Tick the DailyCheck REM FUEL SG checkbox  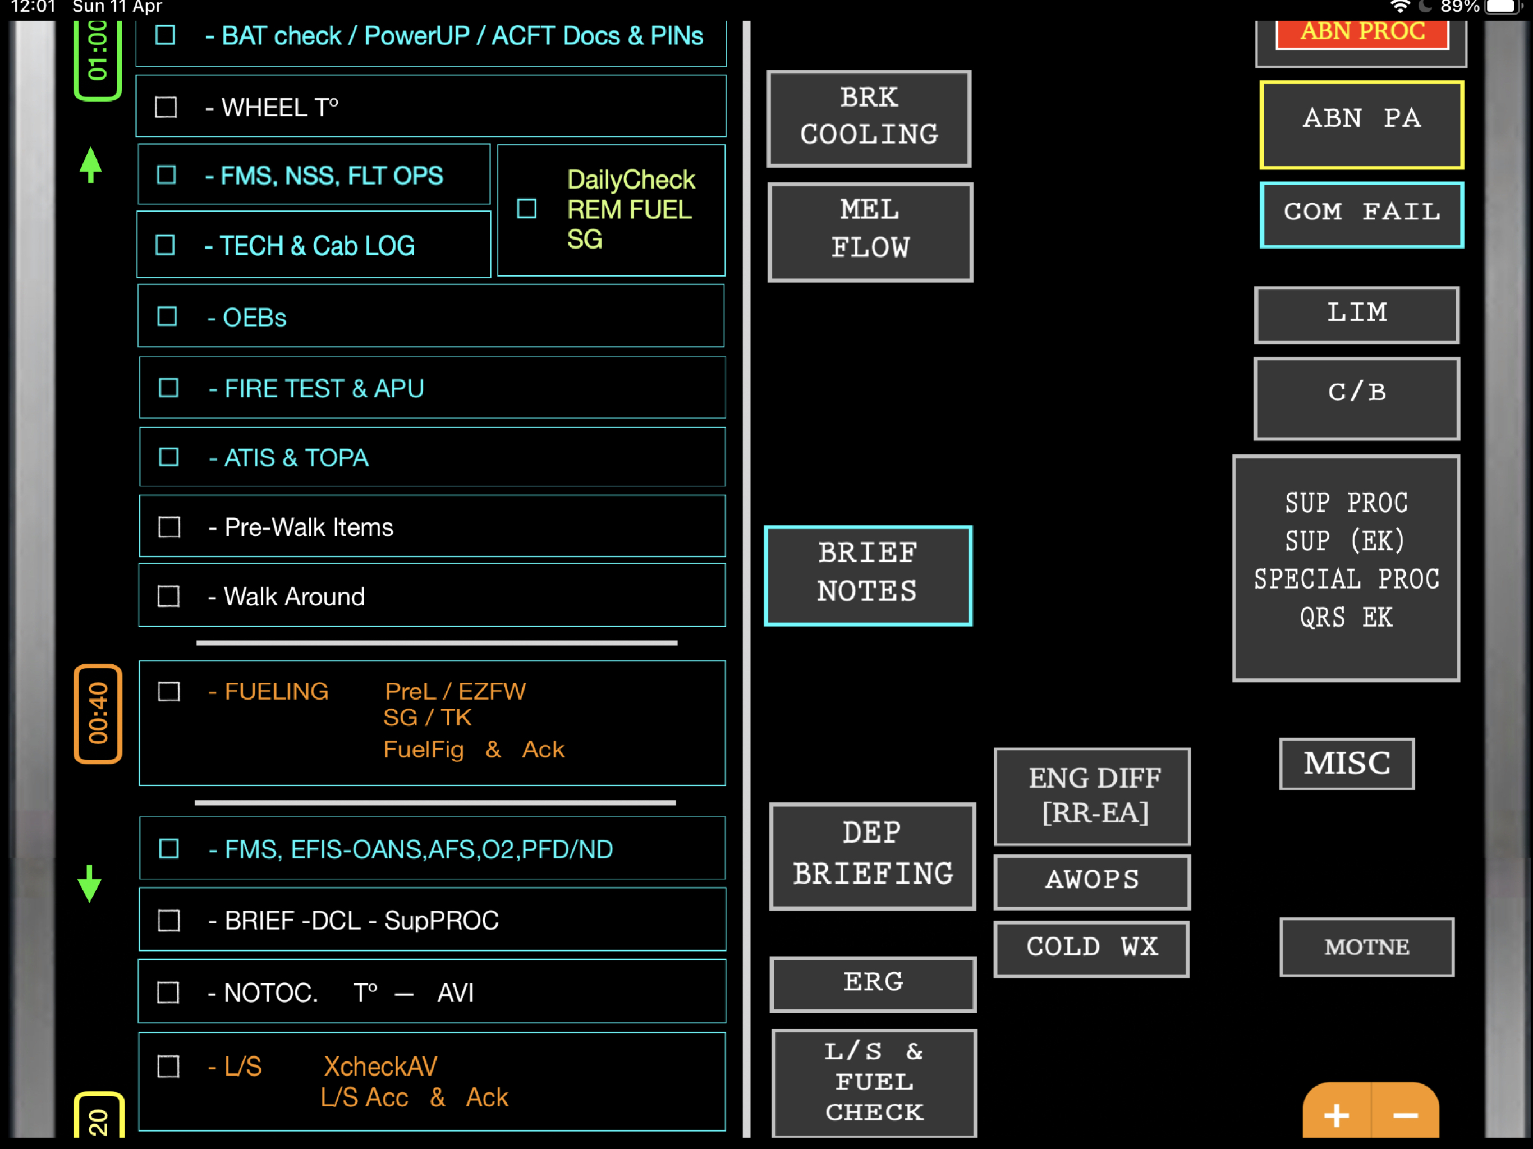(527, 209)
